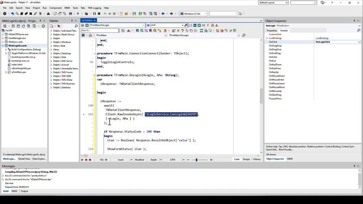
Task: Click the magnifier icon in main toolbar
Action: click(17, 14)
